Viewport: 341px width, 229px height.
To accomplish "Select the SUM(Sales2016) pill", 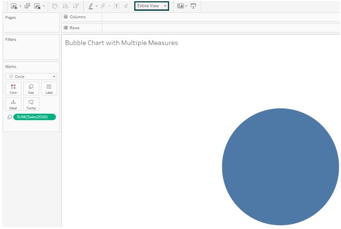I will point(34,117).
